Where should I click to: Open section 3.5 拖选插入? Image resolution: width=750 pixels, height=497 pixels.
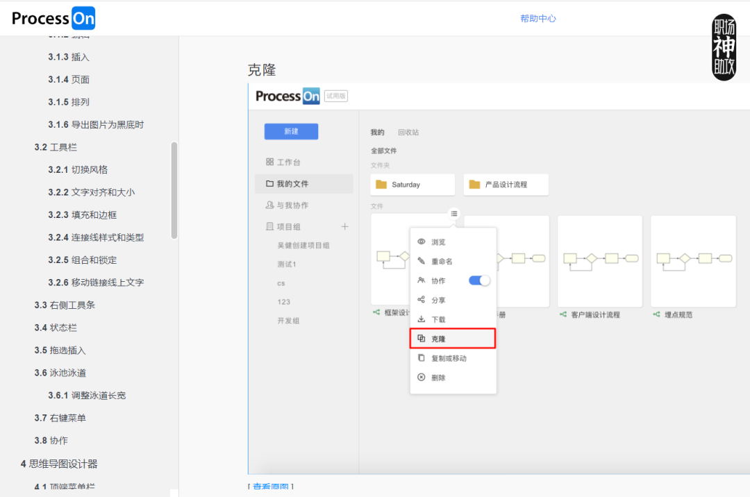point(60,351)
